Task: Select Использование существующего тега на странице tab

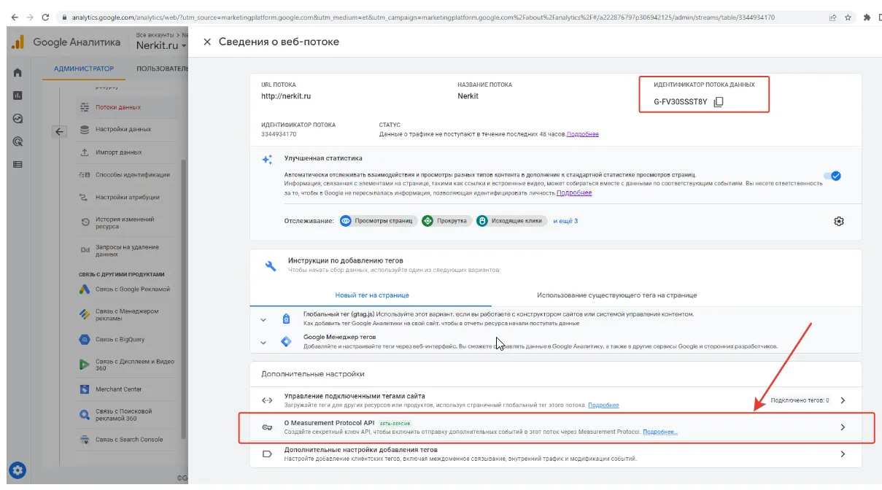Action: pos(617,295)
